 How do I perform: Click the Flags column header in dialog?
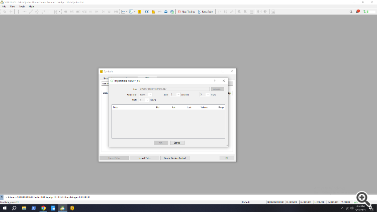point(221,107)
